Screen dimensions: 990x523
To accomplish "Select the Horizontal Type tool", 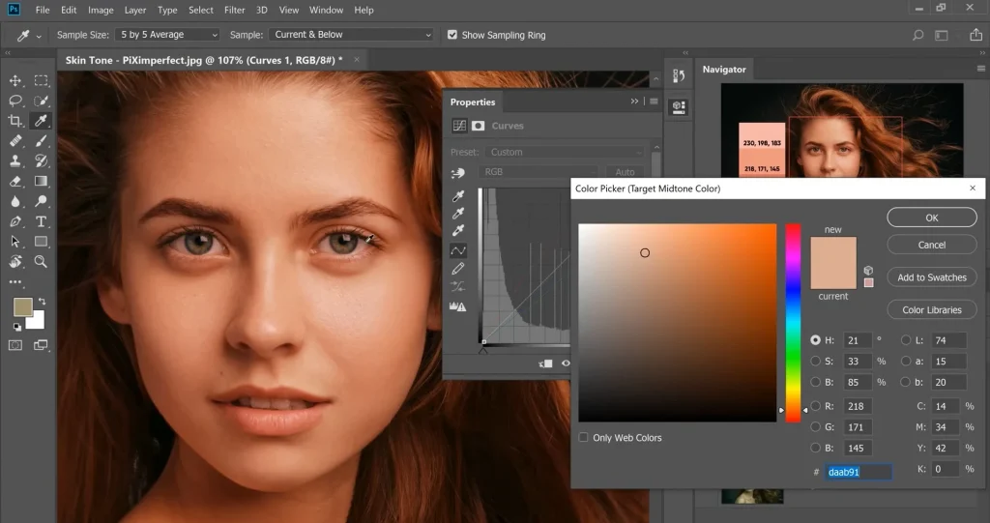I will pyautogui.click(x=41, y=221).
